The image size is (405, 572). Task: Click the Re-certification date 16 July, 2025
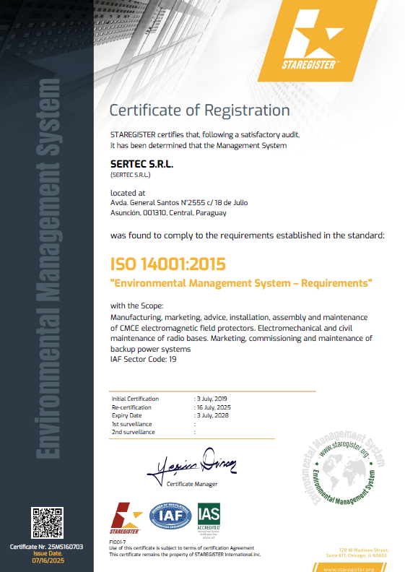(214, 407)
